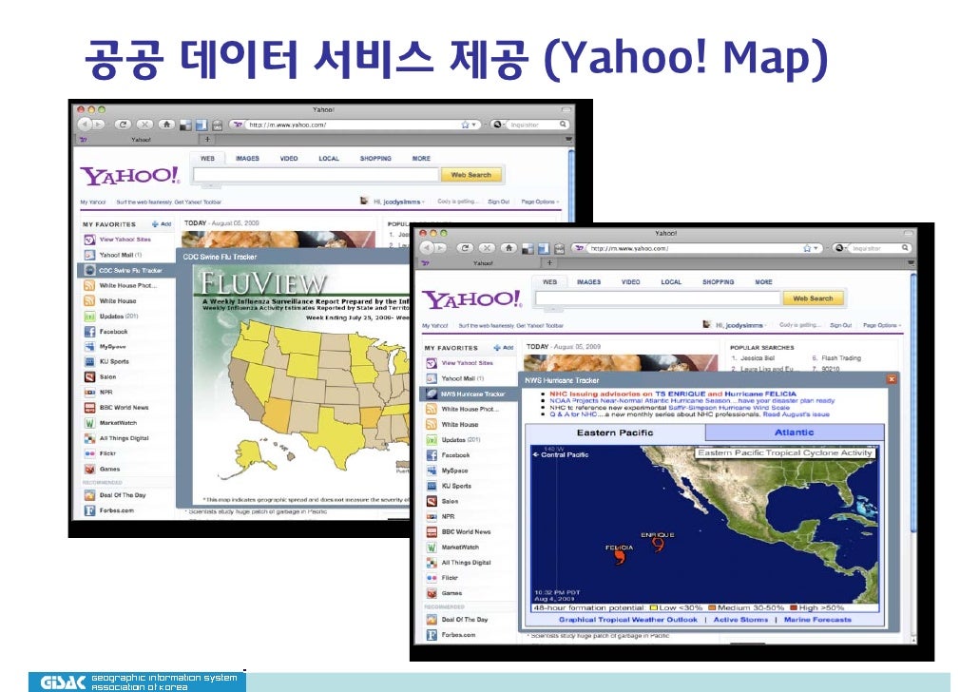Click the Yahoo! logo in front window
979x692 pixels.
471,299
